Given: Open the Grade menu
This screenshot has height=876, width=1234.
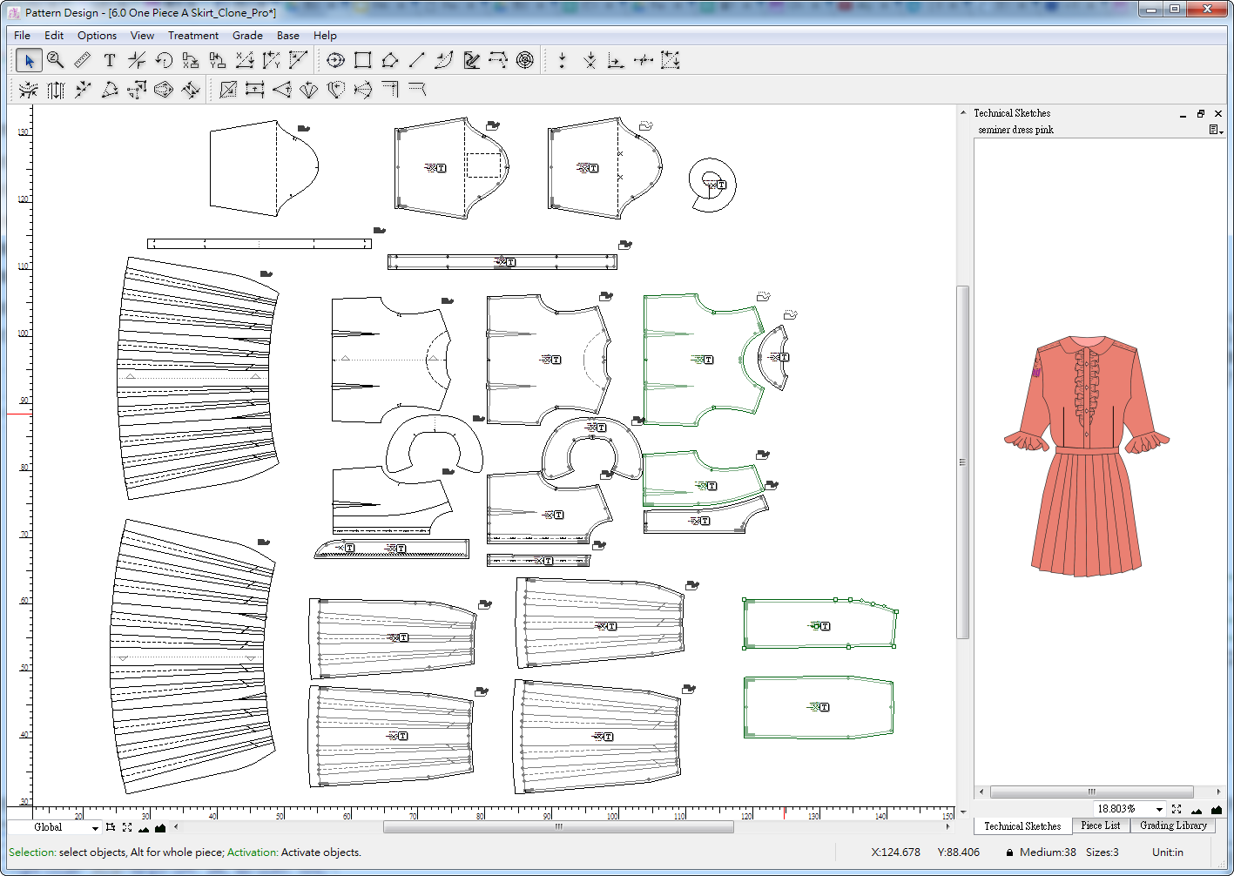Looking at the screenshot, I should pos(247,36).
